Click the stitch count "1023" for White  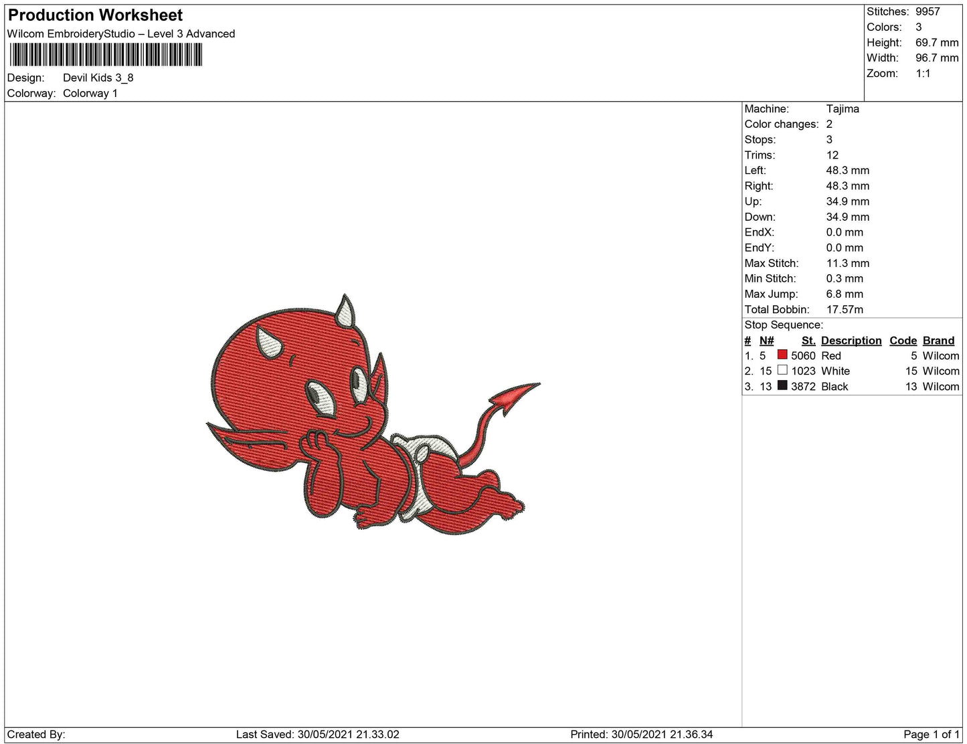[x=803, y=371]
